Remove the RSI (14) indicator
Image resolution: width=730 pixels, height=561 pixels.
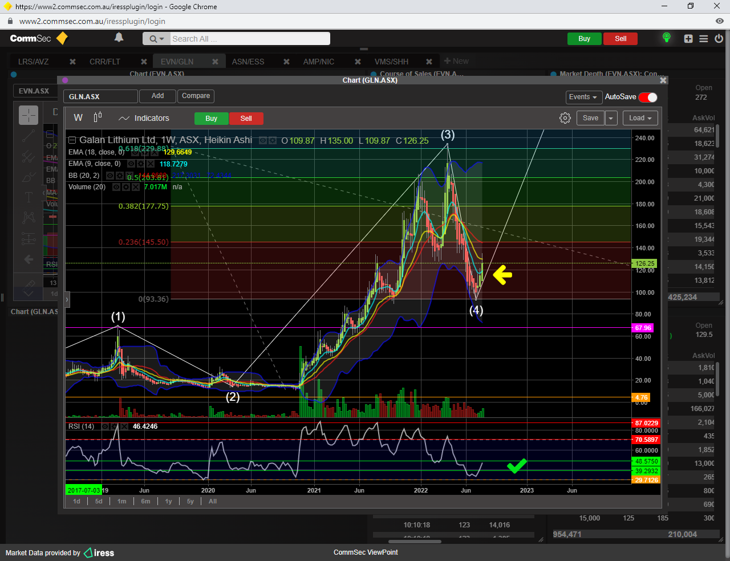[x=125, y=426]
